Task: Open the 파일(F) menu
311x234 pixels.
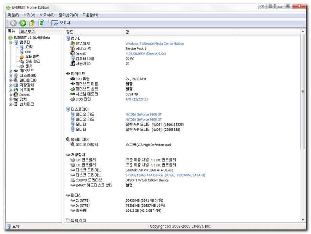Action: tap(13, 15)
